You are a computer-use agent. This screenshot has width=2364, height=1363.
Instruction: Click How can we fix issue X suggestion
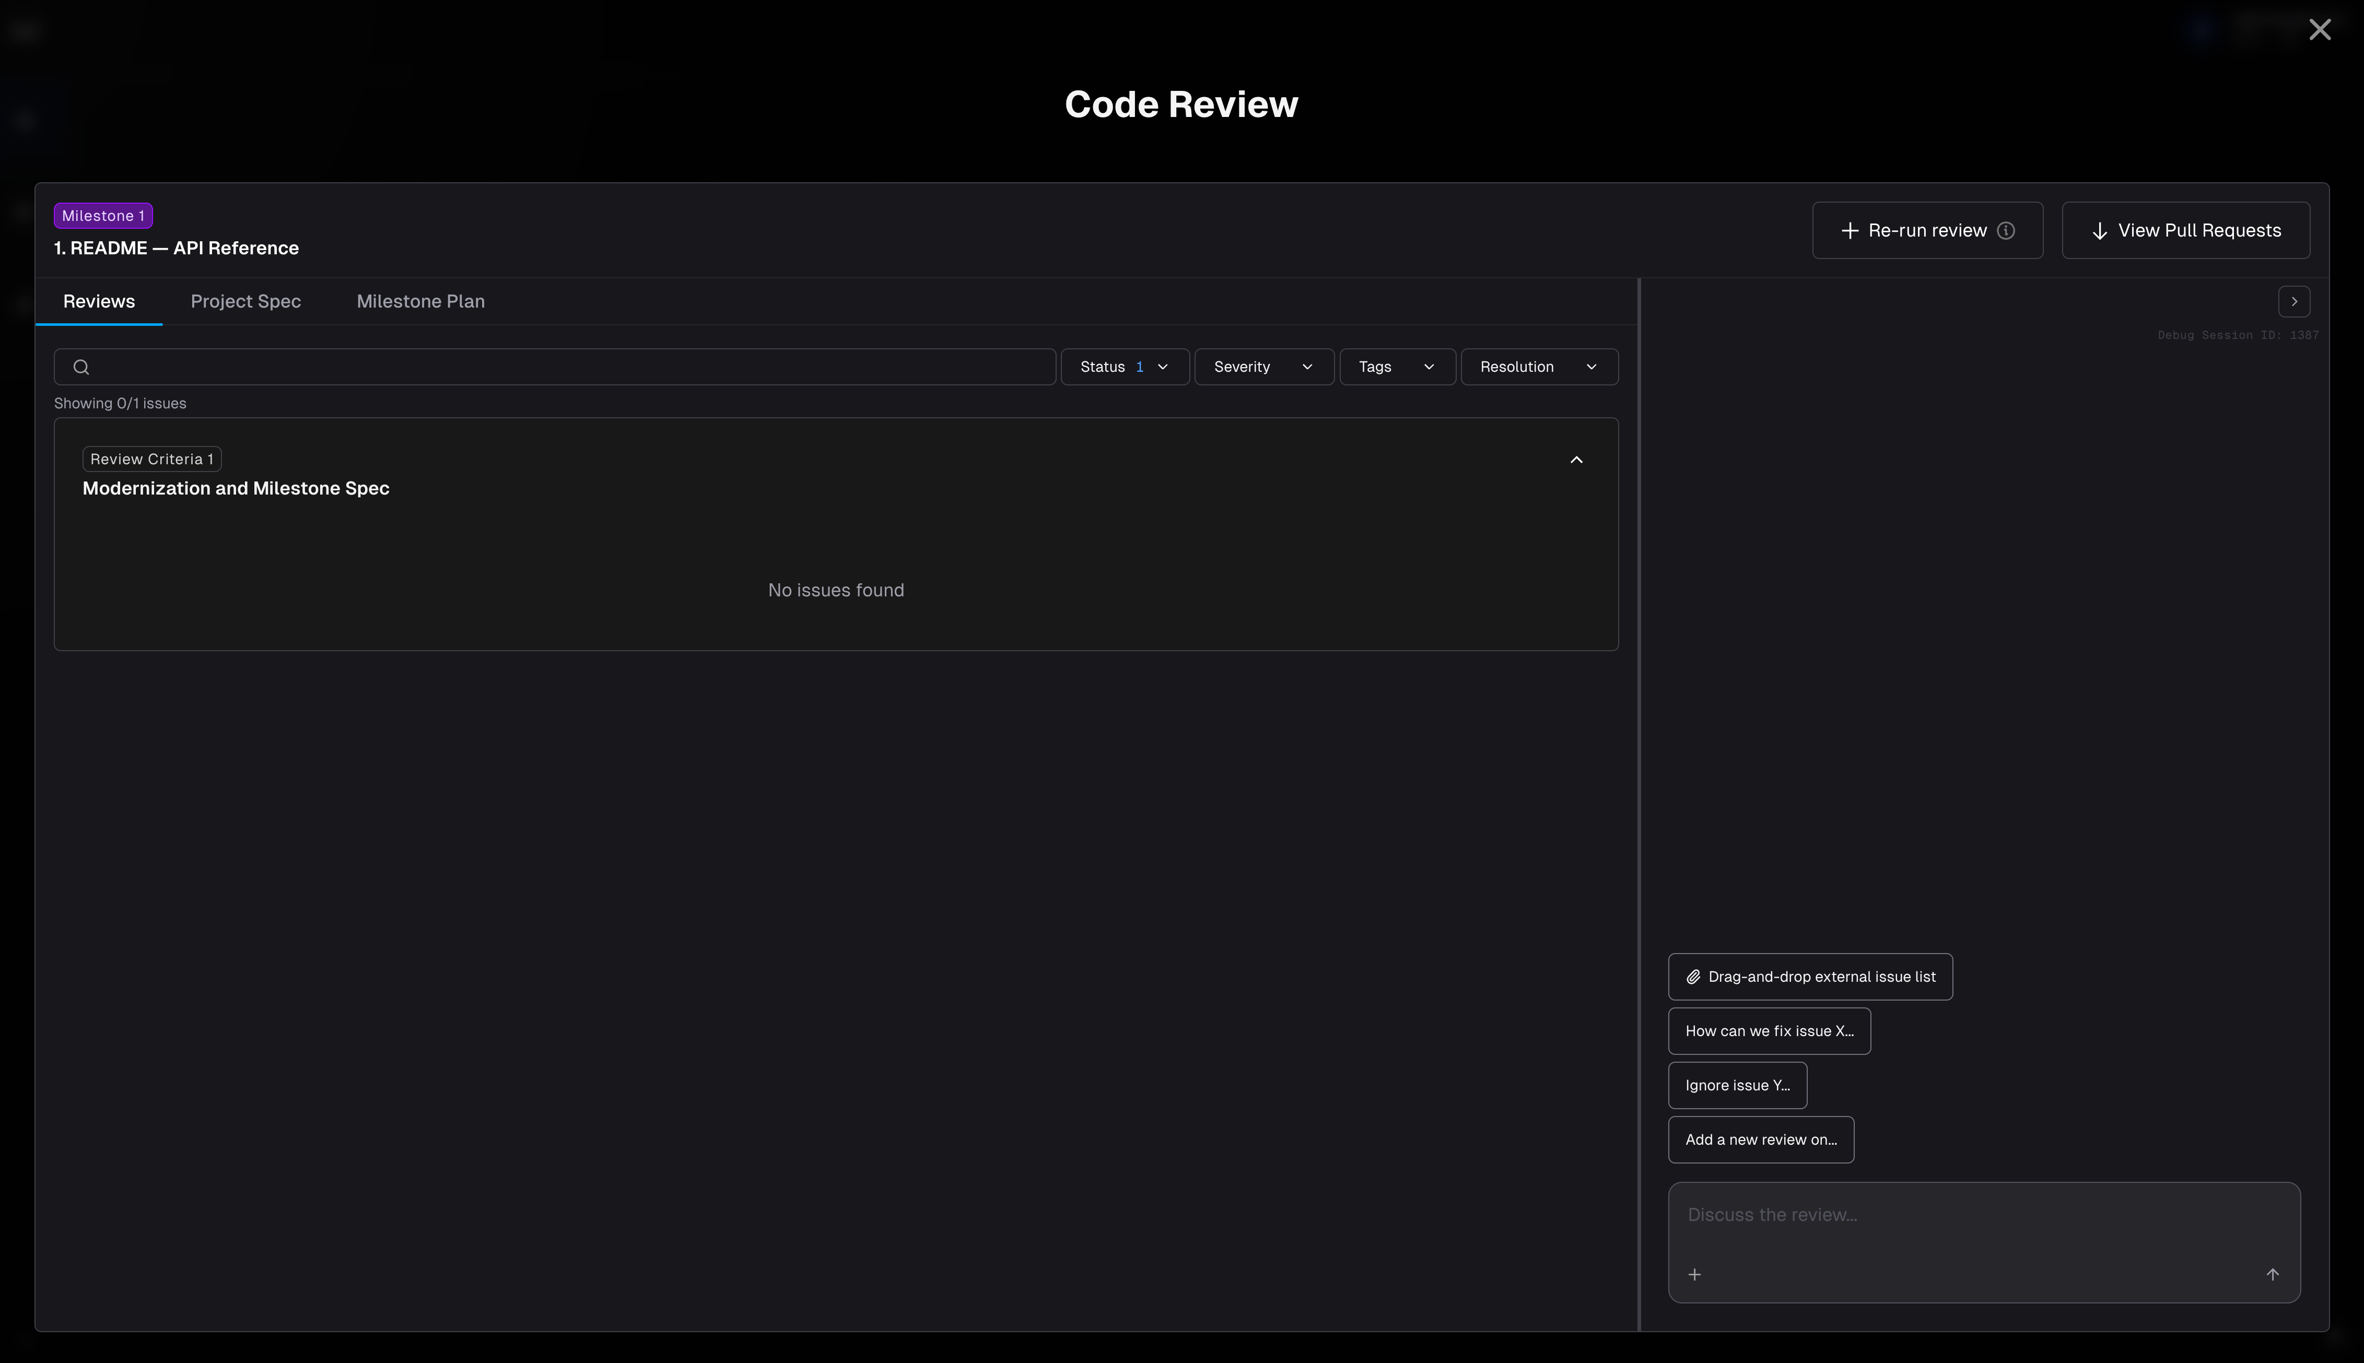(1769, 1031)
